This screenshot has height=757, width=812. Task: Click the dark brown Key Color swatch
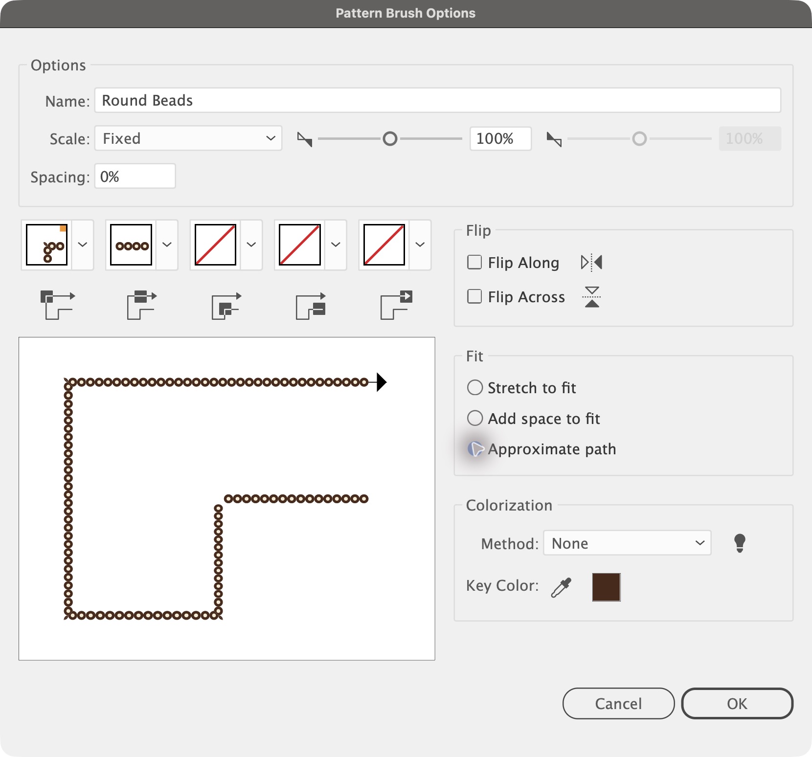[606, 587]
